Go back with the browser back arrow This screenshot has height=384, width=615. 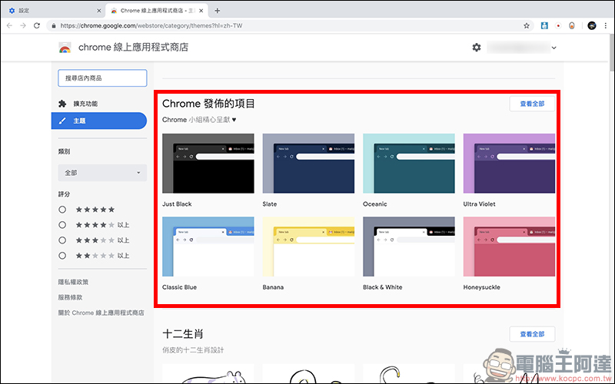click(9, 25)
